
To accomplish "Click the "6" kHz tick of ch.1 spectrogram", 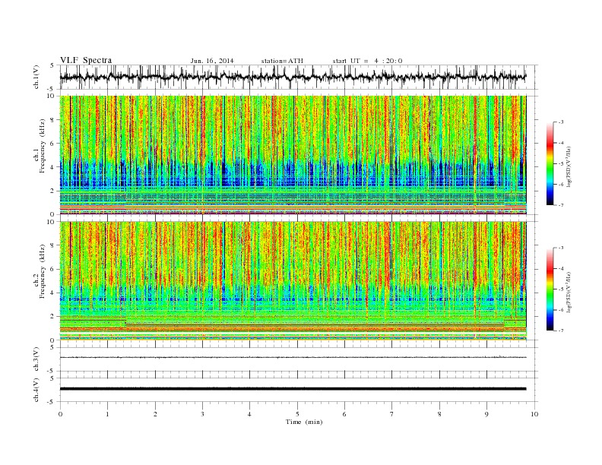I will (53, 144).
